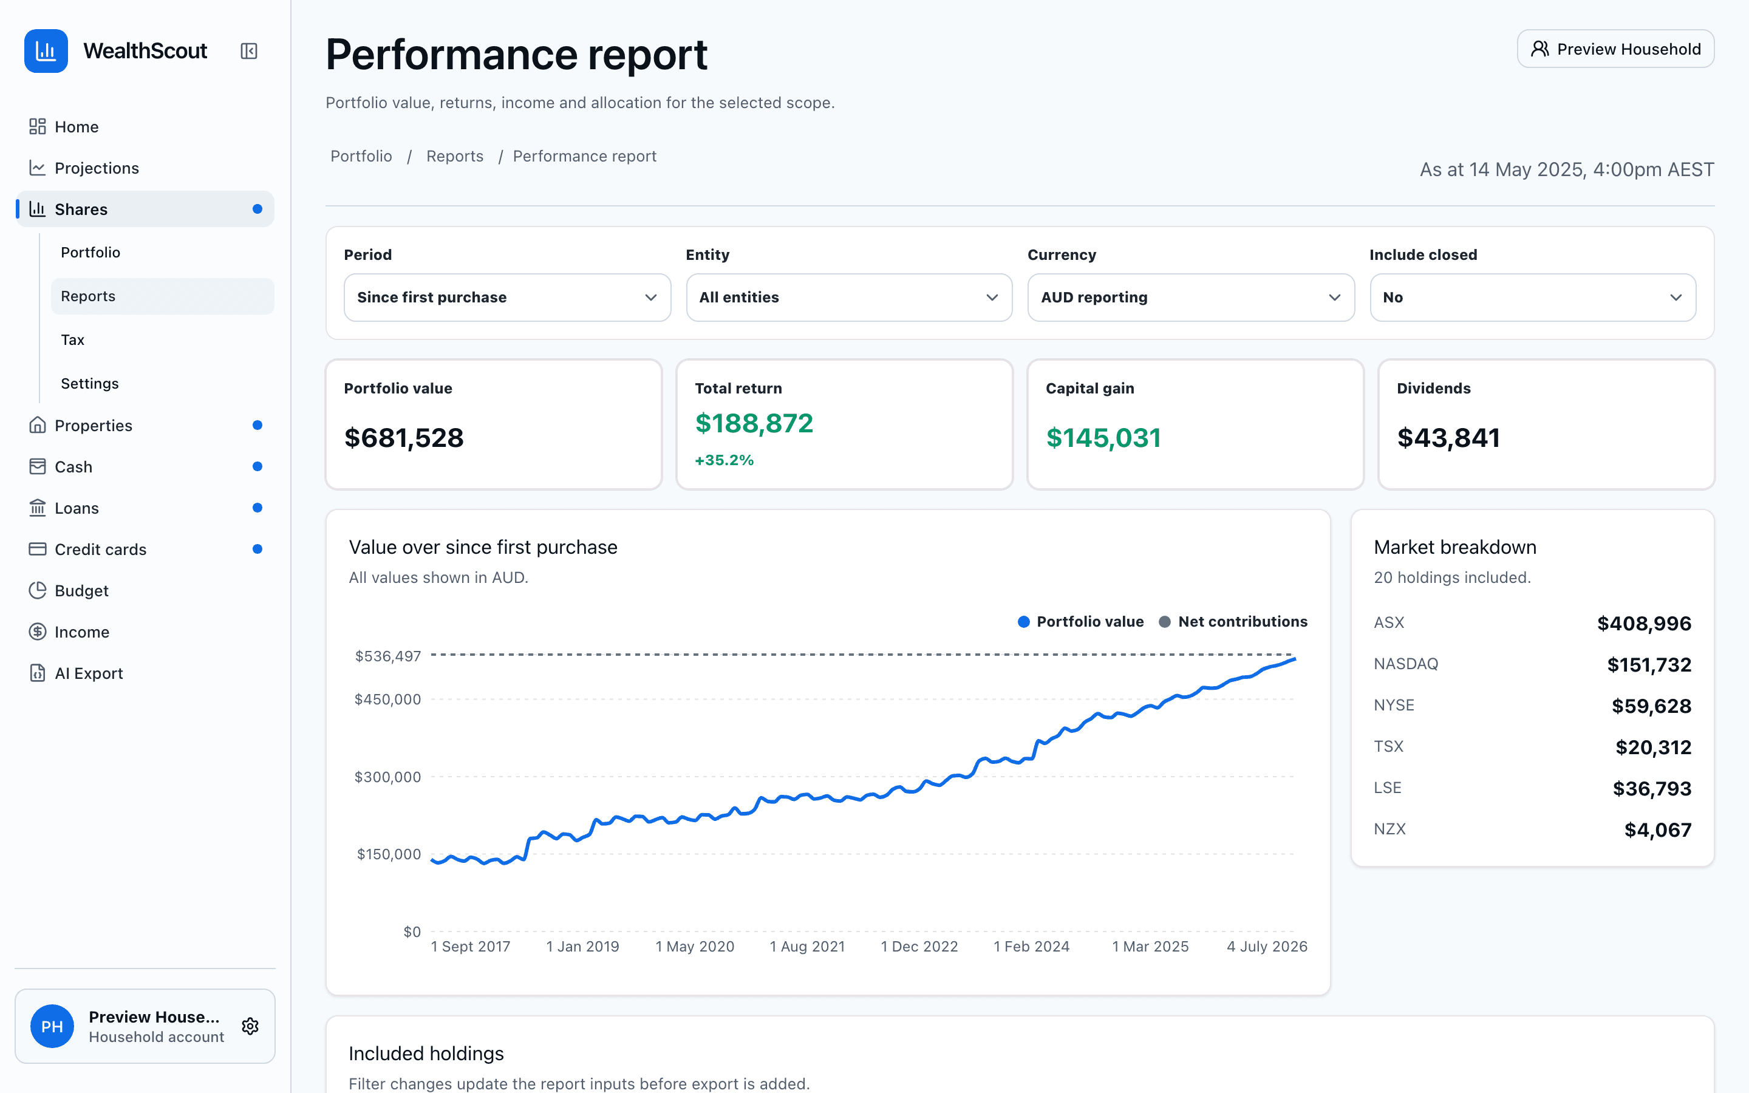1749x1093 pixels.
Task: Click the WealthScout logo icon
Action: point(46,50)
